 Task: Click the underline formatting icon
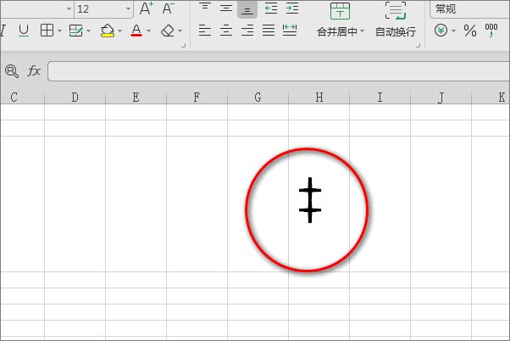[23, 31]
